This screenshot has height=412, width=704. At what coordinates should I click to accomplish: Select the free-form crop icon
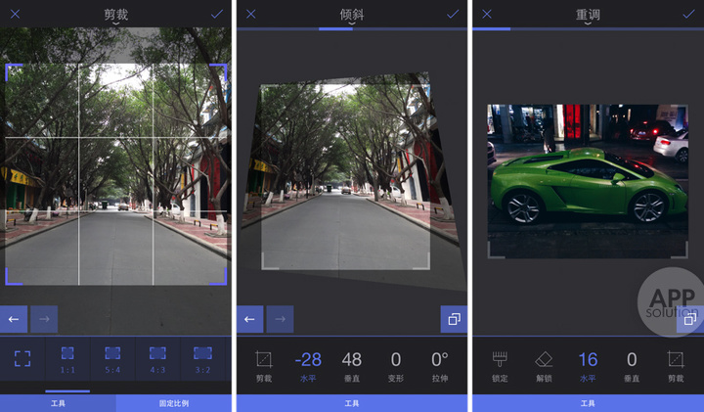(x=22, y=358)
